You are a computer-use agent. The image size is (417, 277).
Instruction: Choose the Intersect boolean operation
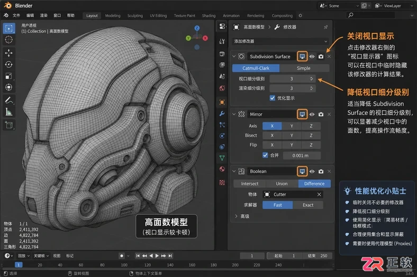tap(250, 184)
